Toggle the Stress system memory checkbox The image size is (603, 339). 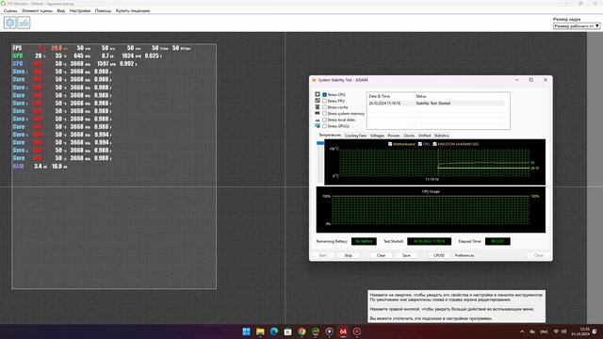click(x=324, y=113)
